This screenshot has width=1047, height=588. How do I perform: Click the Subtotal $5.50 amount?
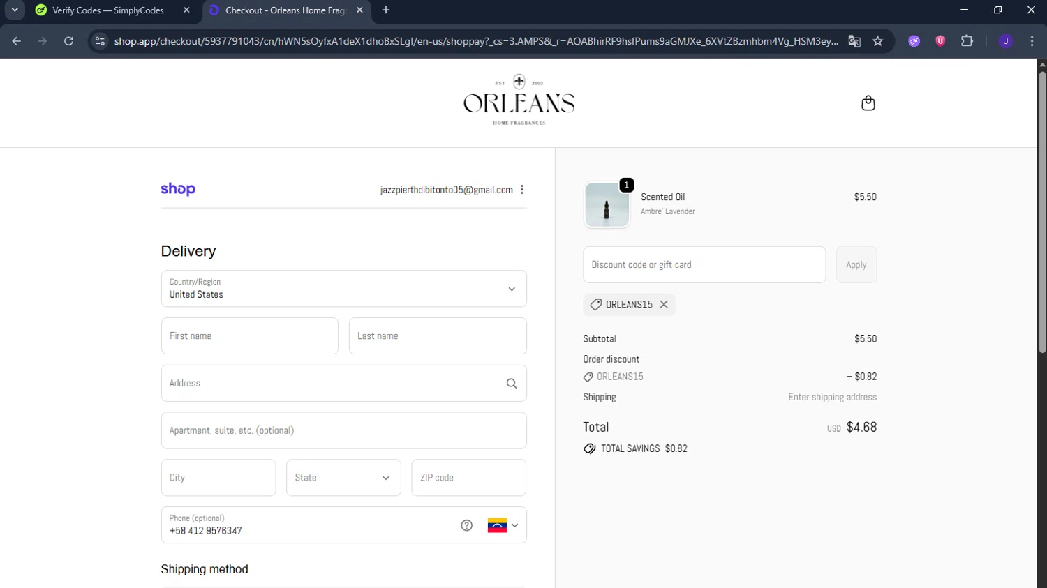click(866, 339)
